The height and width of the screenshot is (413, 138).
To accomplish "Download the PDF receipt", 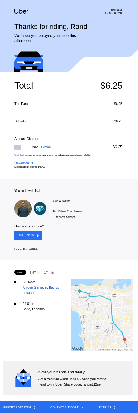I will 25,163.
